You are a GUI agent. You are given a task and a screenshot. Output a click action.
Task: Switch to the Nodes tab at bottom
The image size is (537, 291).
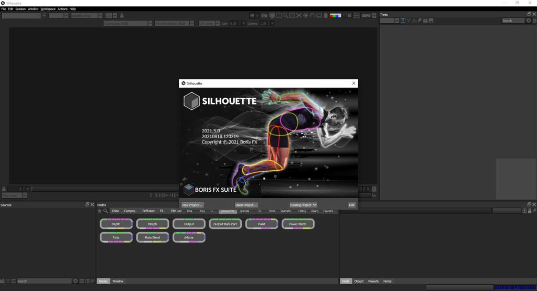tap(103, 281)
